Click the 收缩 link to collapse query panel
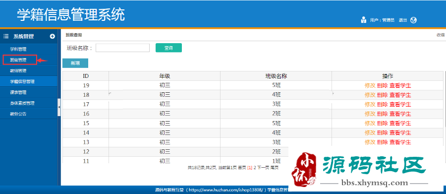Viewport: 446px width, 194px height. point(441,35)
